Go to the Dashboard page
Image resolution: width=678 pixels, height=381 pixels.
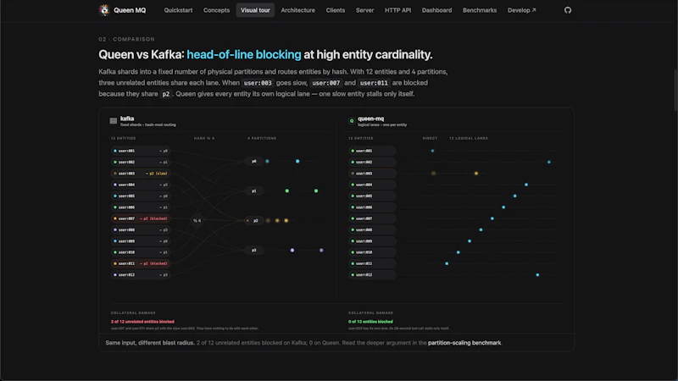(436, 10)
